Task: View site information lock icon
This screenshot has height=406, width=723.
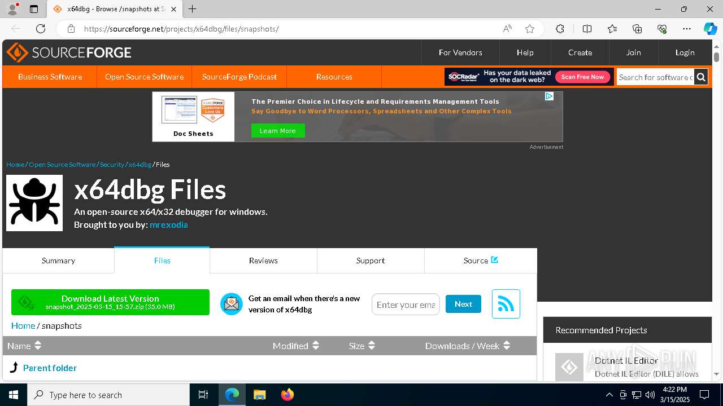Action: pos(71,29)
